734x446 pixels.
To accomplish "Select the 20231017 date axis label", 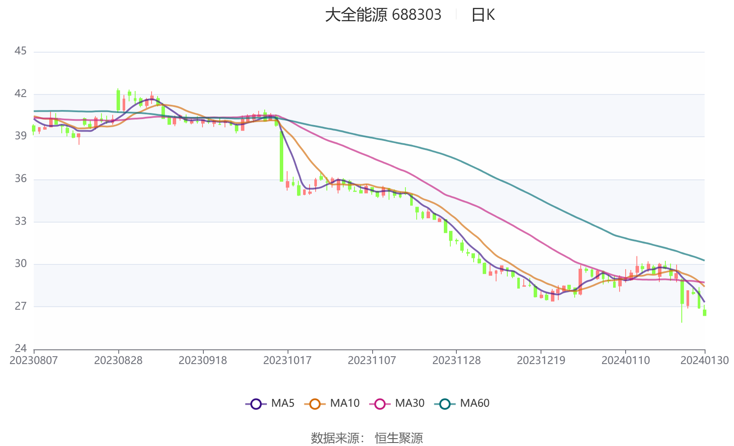I will (288, 360).
